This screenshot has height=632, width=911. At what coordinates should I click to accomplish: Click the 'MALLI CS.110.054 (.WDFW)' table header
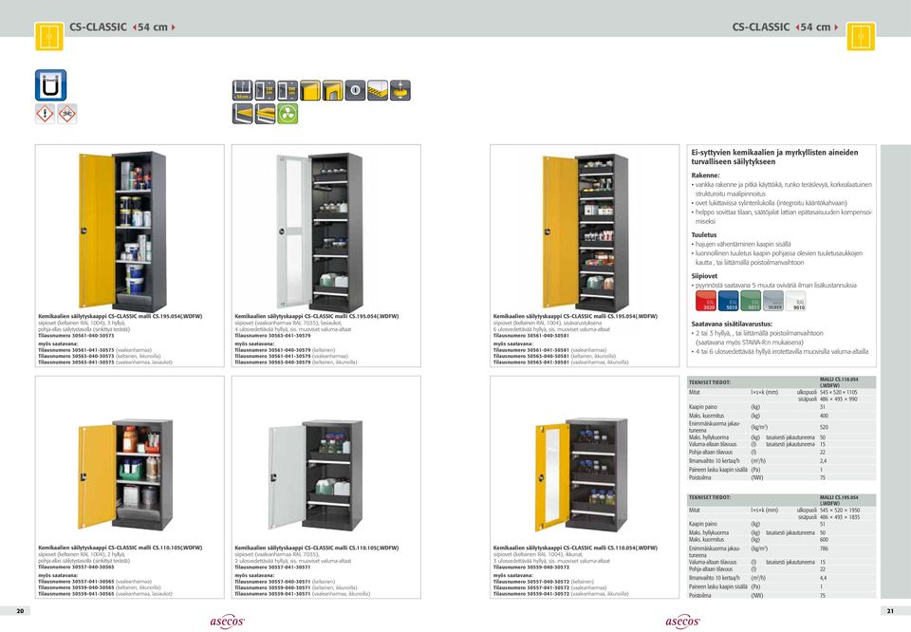839,382
